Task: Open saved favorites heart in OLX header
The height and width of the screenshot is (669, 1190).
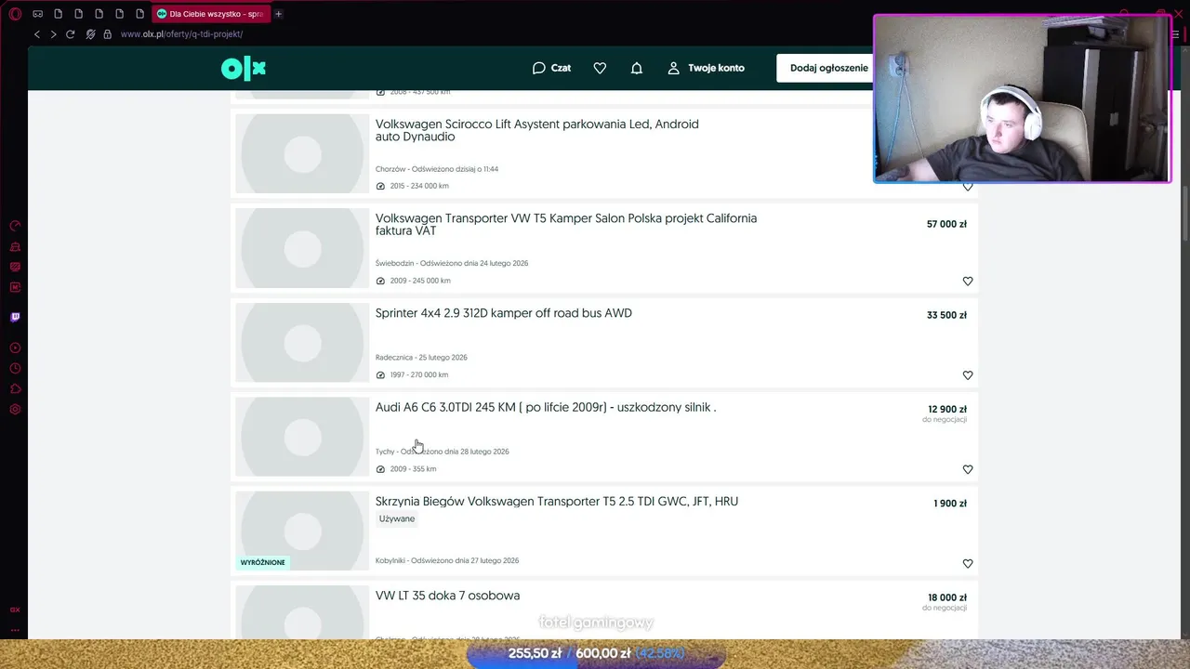Action: pos(600,68)
